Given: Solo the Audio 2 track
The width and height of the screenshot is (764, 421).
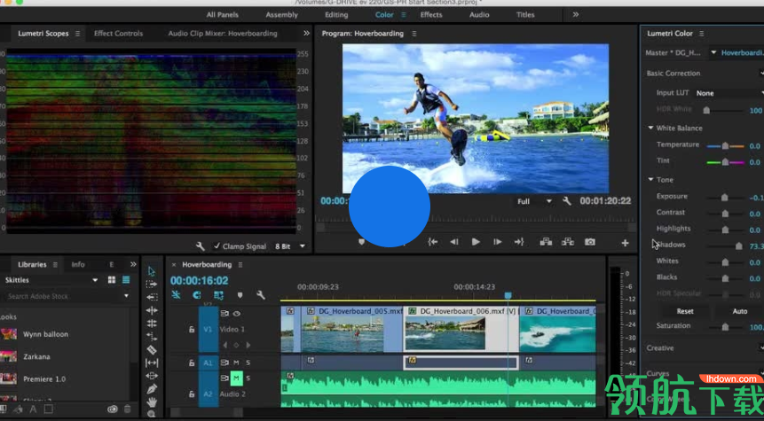Looking at the screenshot, I should (x=248, y=378).
